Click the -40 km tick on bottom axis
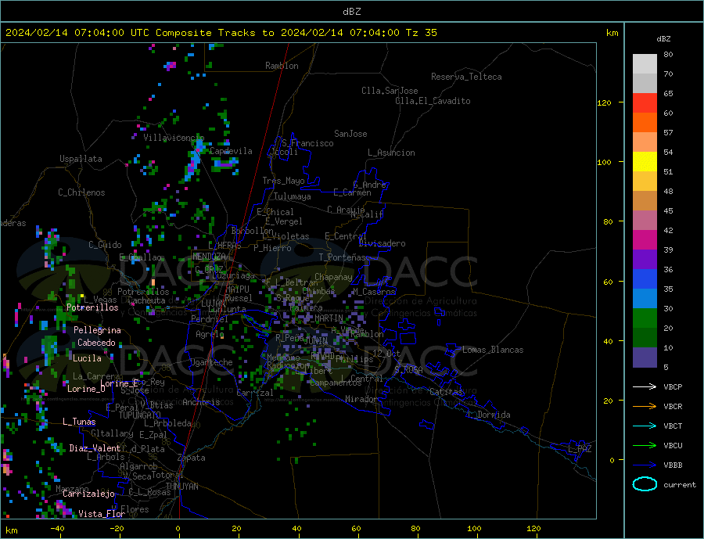Viewport: 704px width, 539px height. point(57,529)
